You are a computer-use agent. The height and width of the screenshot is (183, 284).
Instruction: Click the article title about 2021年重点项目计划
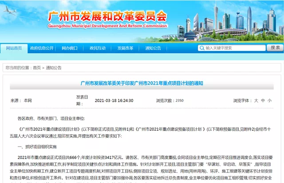tap(142, 83)
